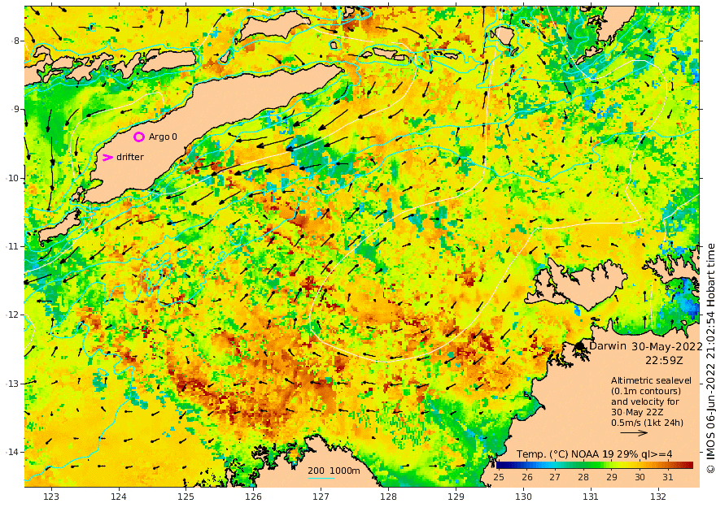The width and height of the screenshot is (716, 512).
Task: Click the 'Temp. (°C) NOAA 19 29% ql>=4' title
Action: point(594,454)
